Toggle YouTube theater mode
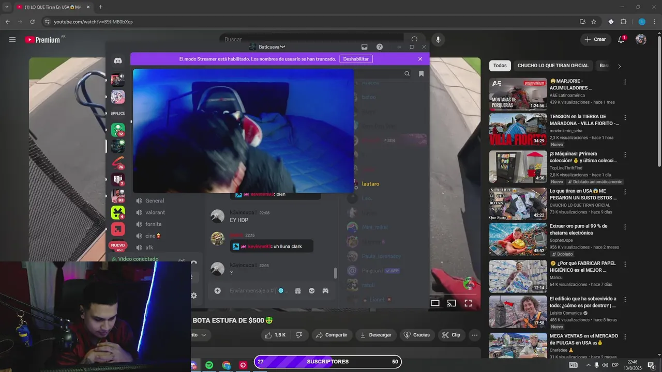Viewport: 662px width, 372px height. 435,303
